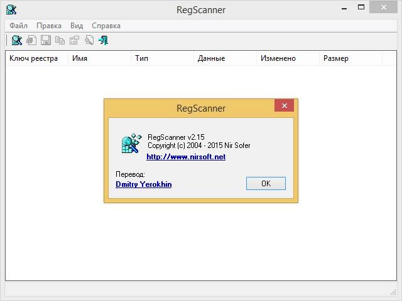Maximize the main RegScanner window
402x301 pixels.
click(x=361, y=7)
